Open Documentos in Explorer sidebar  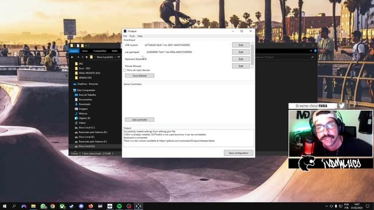click(x=85, y=100)
